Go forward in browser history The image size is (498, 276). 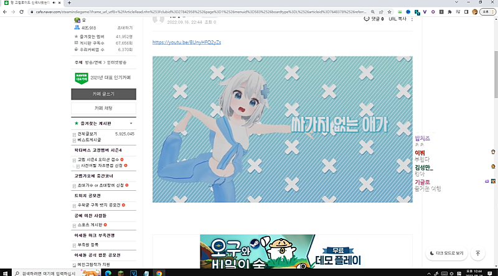click(13, 12)
